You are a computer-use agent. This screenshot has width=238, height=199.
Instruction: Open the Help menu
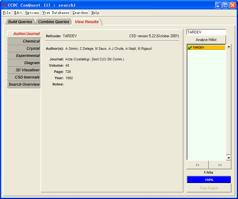tap(95, 13)
